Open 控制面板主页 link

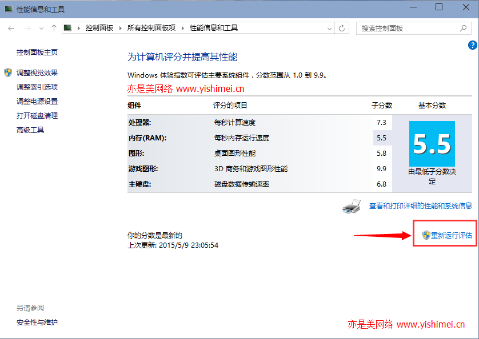[37, 53]
